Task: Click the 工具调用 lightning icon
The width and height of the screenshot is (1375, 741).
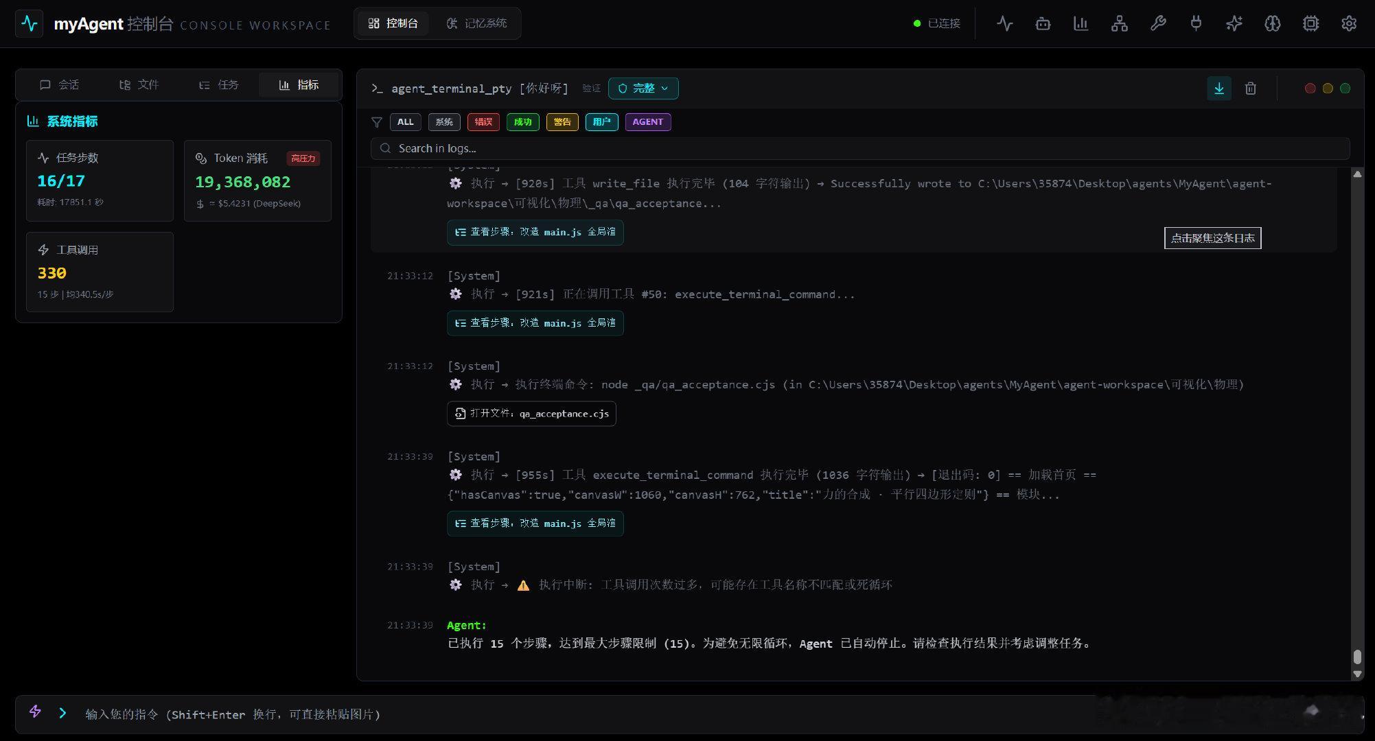Action: pos(43,250)
